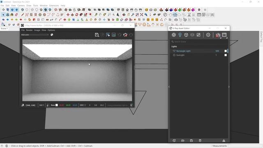Start render with the teapot icon in Asset Editor
263x148 pixels.
tap(218, 35)
